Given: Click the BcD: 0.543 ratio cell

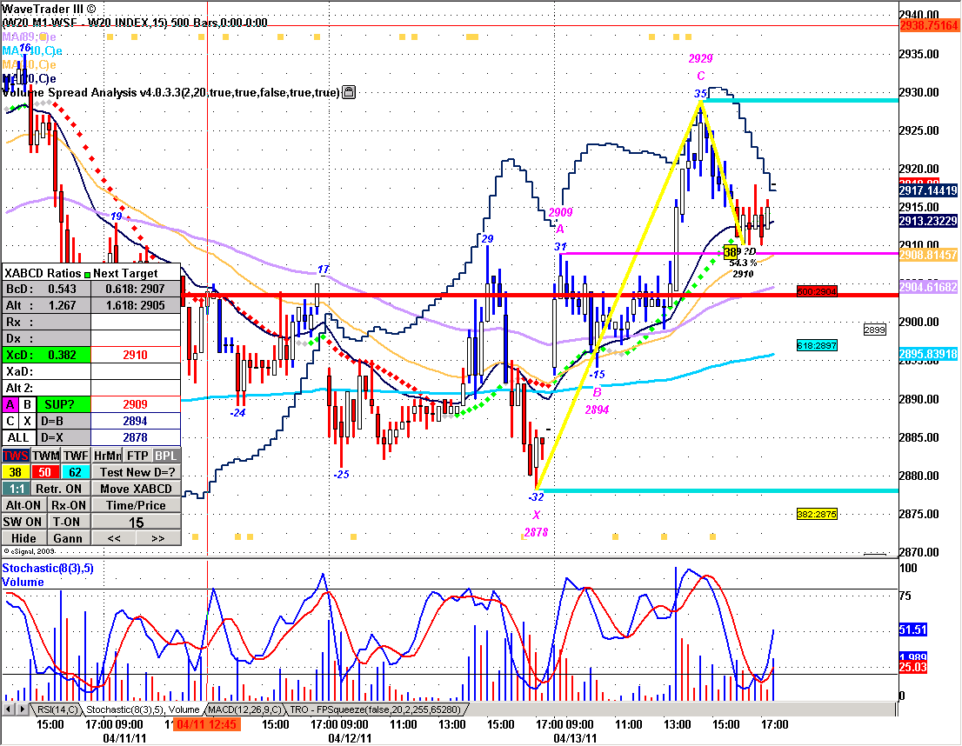Looking at the screenshot, I should click(46, 289).
